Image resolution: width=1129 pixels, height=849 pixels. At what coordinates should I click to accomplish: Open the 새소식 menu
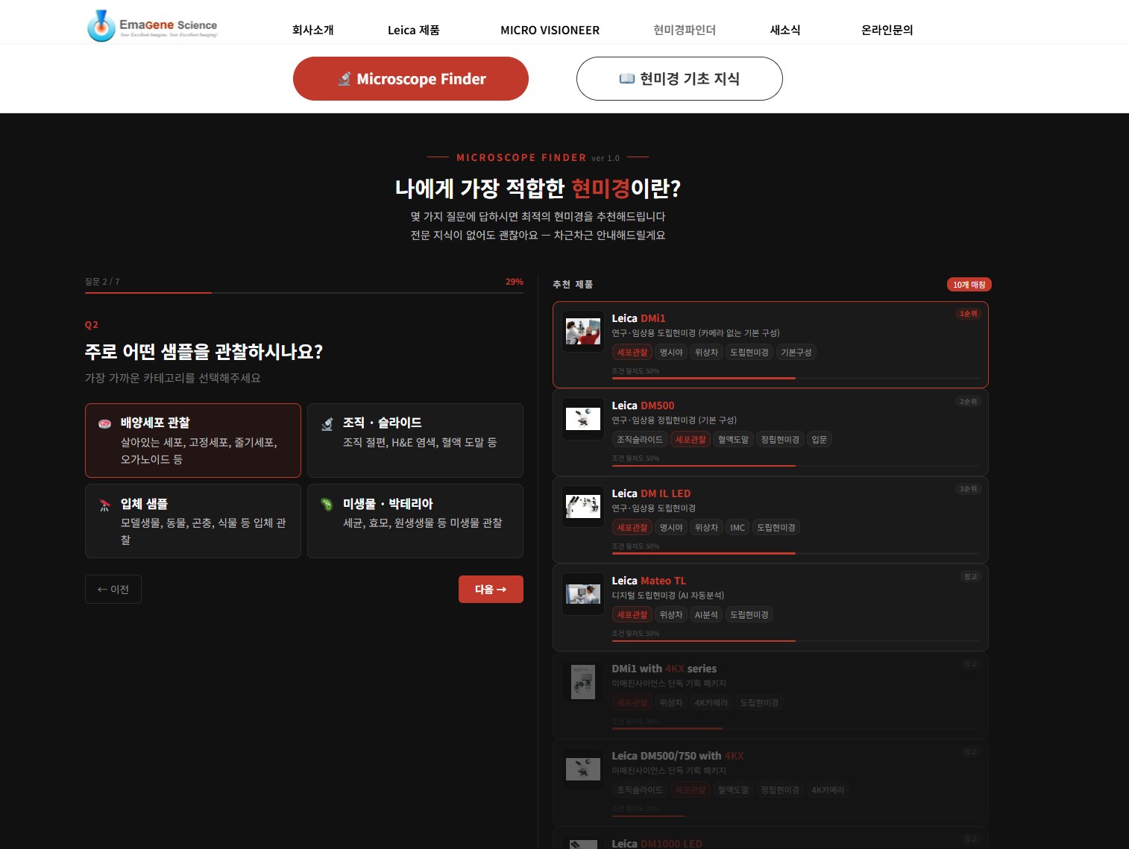785,30
